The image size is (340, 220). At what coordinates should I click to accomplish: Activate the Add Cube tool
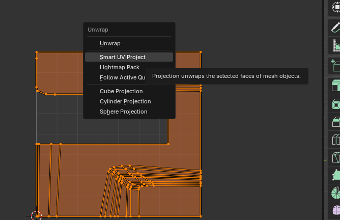point(335,66)
